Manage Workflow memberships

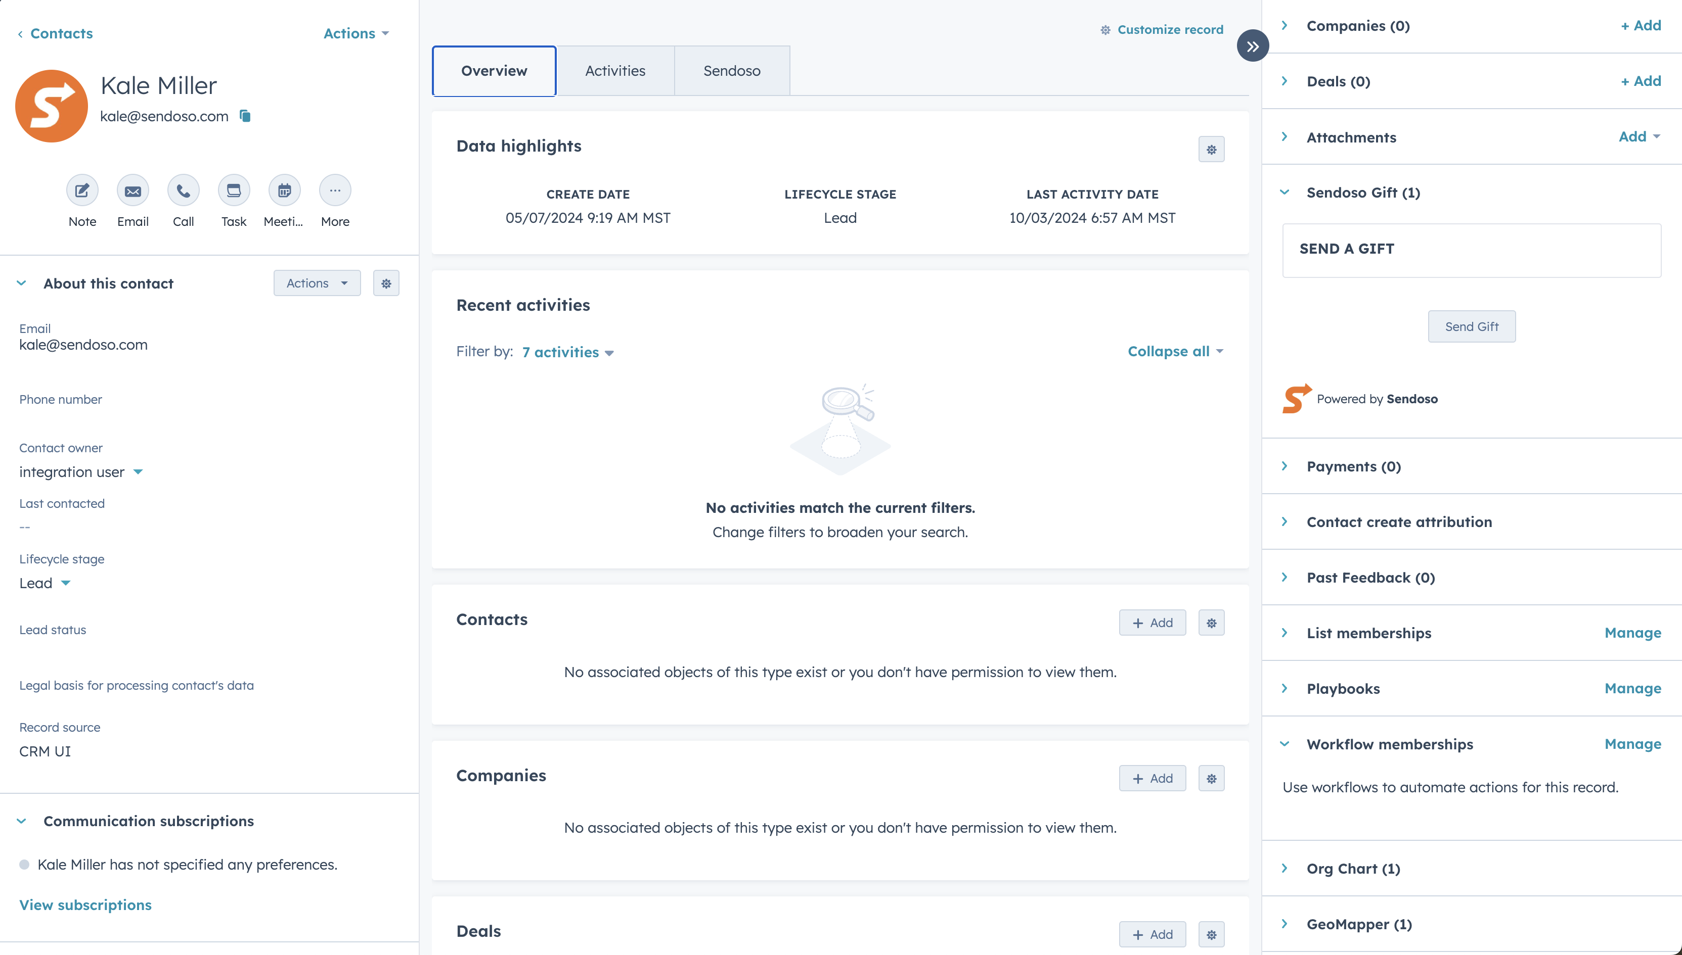click(x=1633, y=744)
